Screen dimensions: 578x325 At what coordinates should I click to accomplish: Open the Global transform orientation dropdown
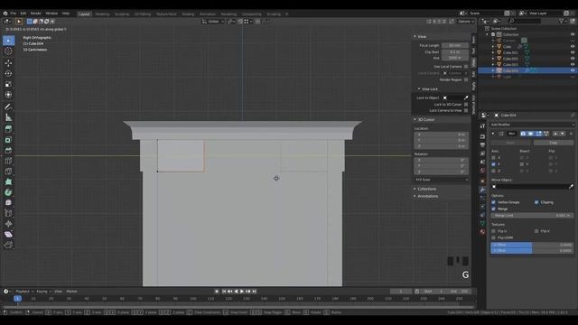coord(213,22)
